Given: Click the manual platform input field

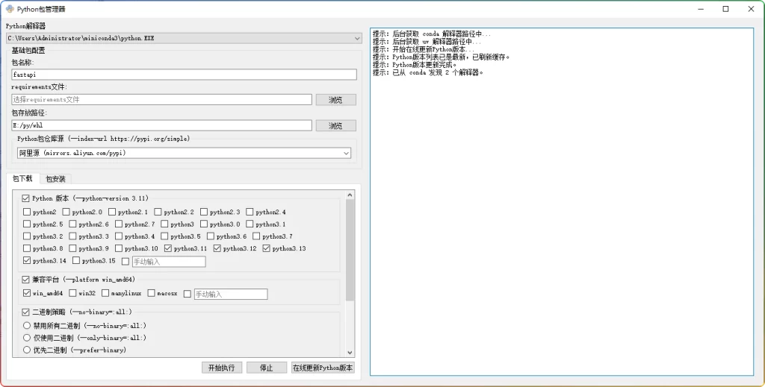Looking at the screenshot, I should (x=231, y=294).
